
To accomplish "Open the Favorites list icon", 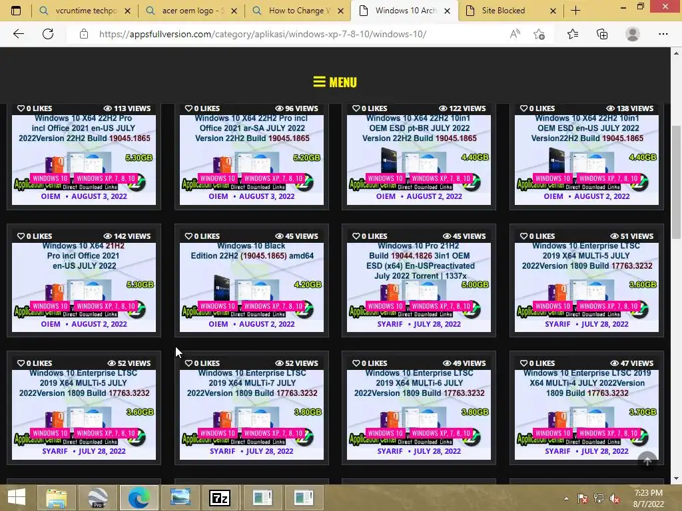I will click(x=573, y=34).
